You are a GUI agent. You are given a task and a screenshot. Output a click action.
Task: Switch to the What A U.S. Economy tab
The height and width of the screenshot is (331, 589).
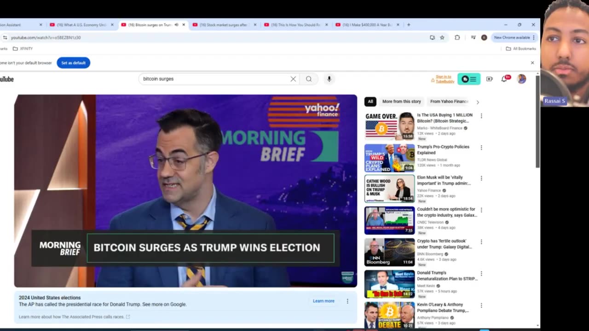[81, 25]
